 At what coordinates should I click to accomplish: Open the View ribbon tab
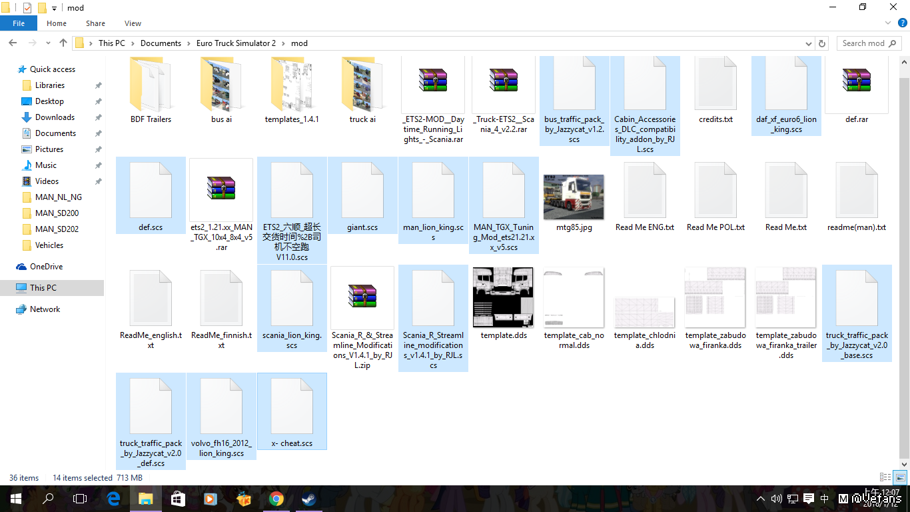point(133,23)
